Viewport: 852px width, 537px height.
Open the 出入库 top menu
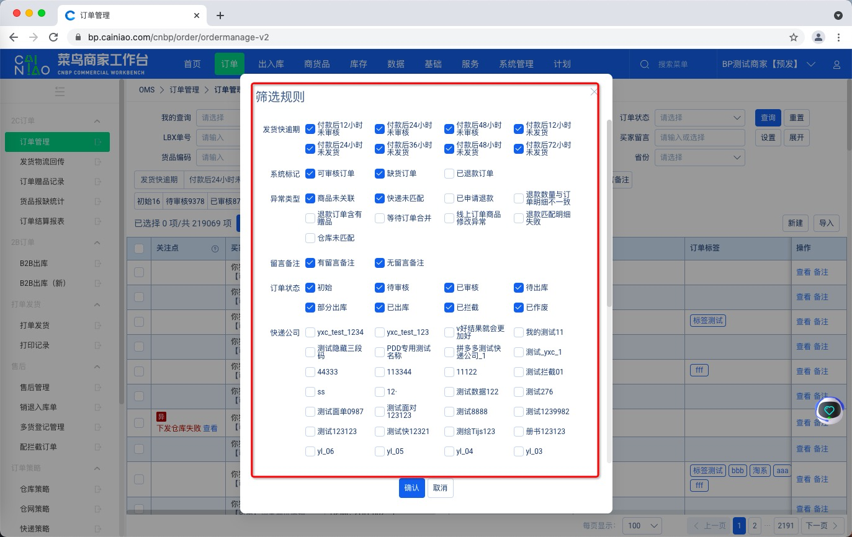pyautogui.click(x=271, y=64)
